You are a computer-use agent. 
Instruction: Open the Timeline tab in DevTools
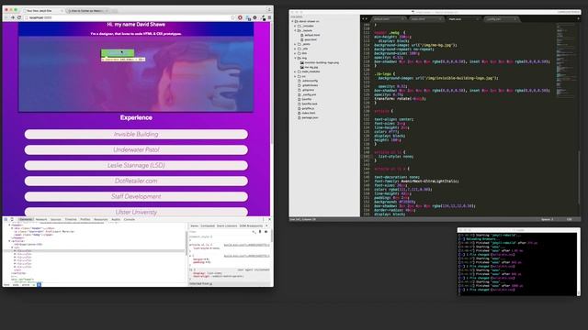(71, 219)
